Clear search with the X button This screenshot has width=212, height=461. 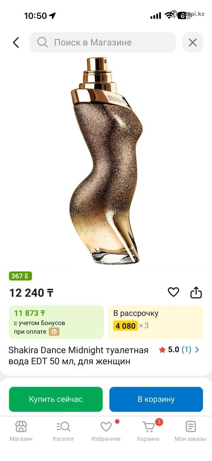193,42
